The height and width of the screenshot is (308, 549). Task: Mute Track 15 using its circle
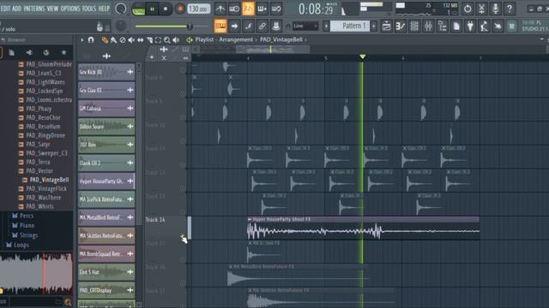(x=183, y=259)
